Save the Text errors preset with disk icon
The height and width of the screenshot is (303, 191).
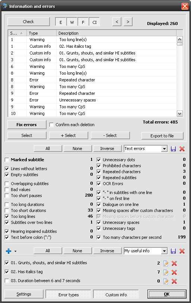173,149
